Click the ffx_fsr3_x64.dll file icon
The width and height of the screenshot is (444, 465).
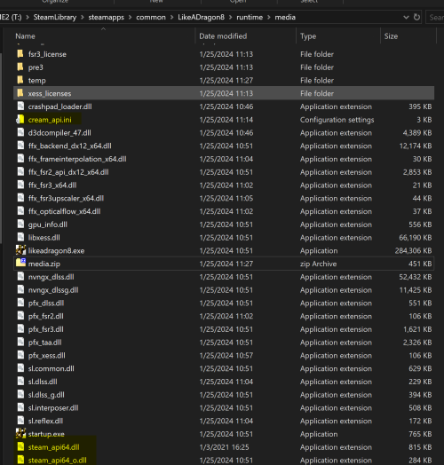pyautogui.click(x=20, y=185)
